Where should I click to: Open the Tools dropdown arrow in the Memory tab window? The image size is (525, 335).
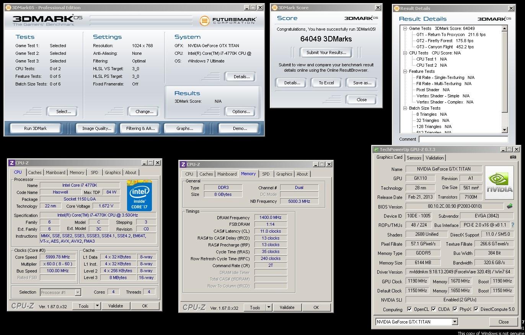[269, 307]
